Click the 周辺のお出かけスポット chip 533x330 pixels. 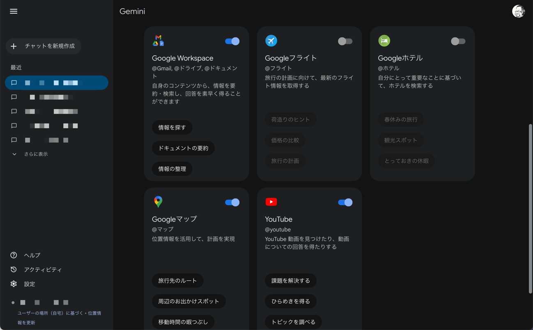188,301
